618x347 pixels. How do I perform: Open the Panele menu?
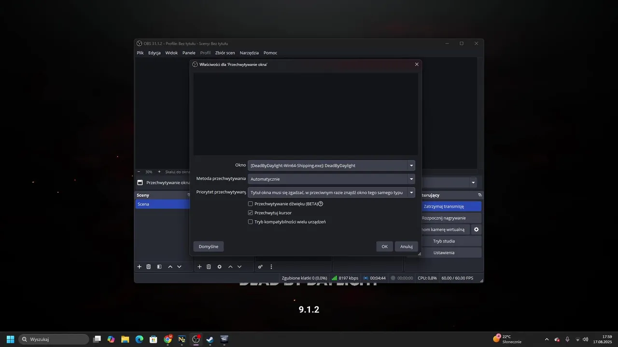pyautogui.click(x=189, y=53)
